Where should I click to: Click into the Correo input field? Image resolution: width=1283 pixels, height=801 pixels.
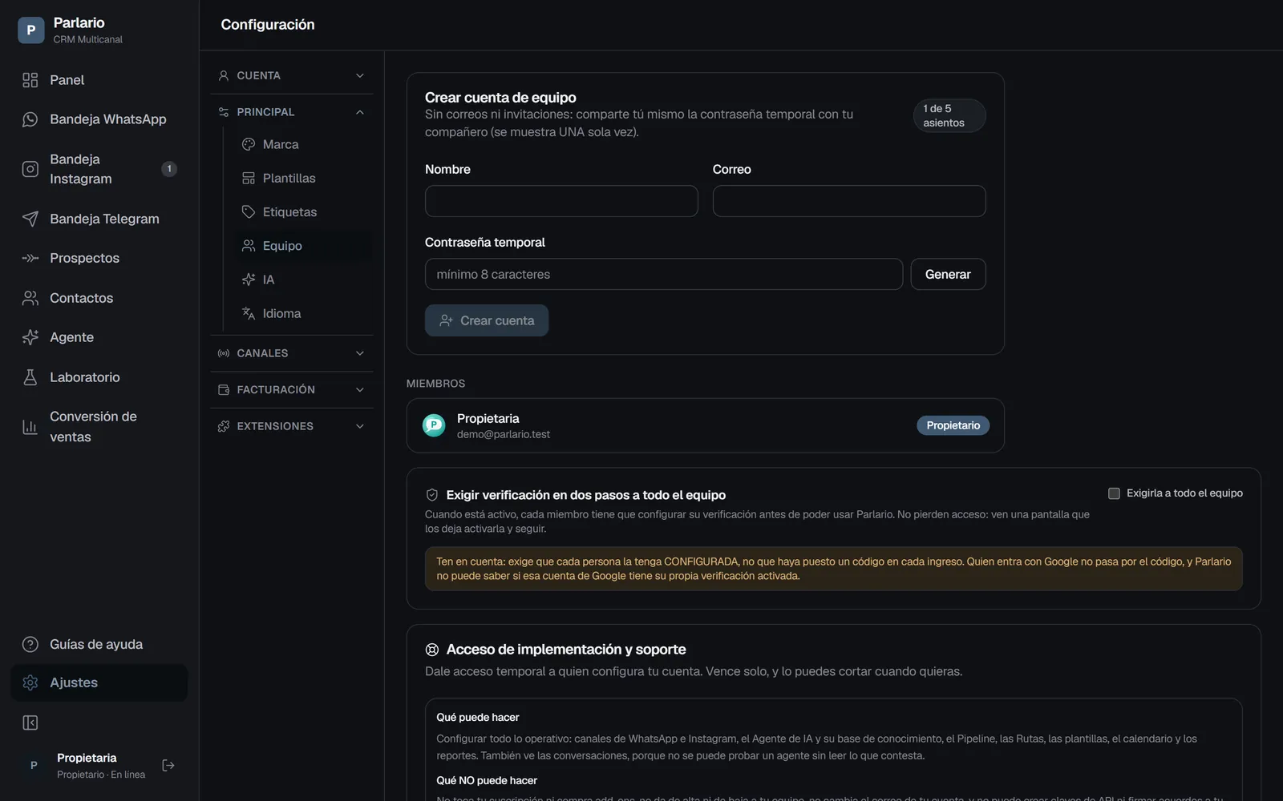click(849, 201)
